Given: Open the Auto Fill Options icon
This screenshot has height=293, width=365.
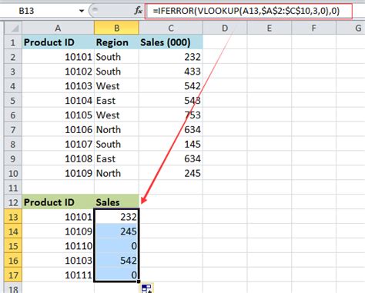Looking at the screenshot, I should pyautogui.click(x=147, y=288).
